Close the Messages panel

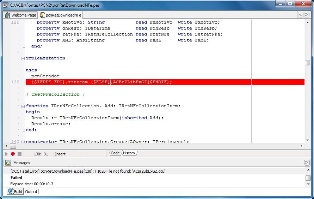click(307, 163)
